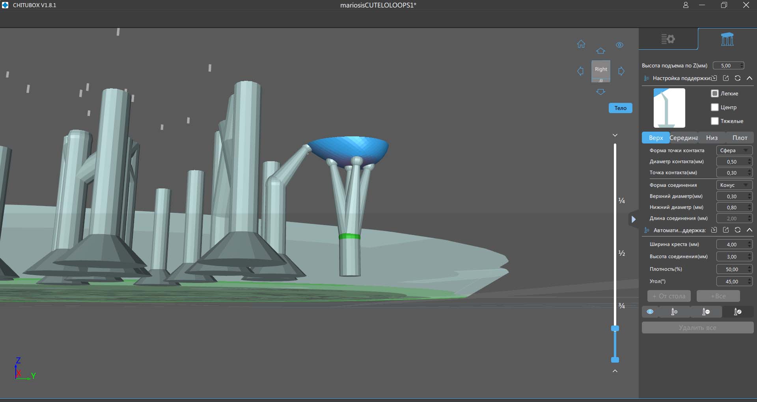Click the home view icon

581,44
